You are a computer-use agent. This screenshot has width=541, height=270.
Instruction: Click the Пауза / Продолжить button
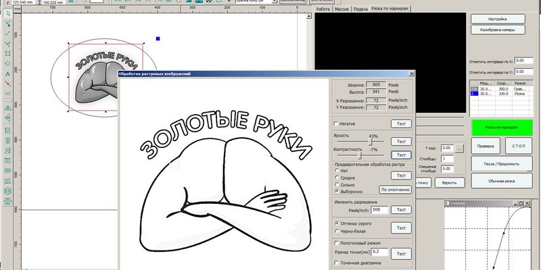(502, 164)
